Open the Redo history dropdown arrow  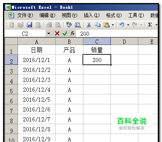click(141, 25)
